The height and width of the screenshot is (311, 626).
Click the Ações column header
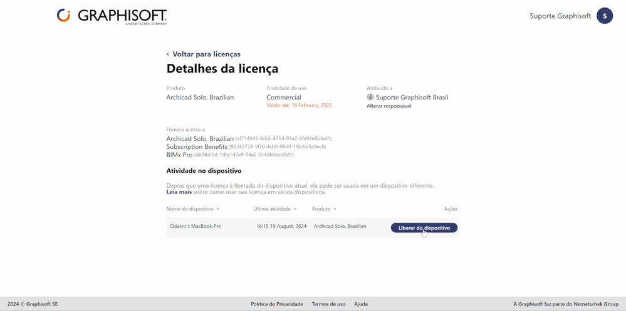(x=451, y=209)
